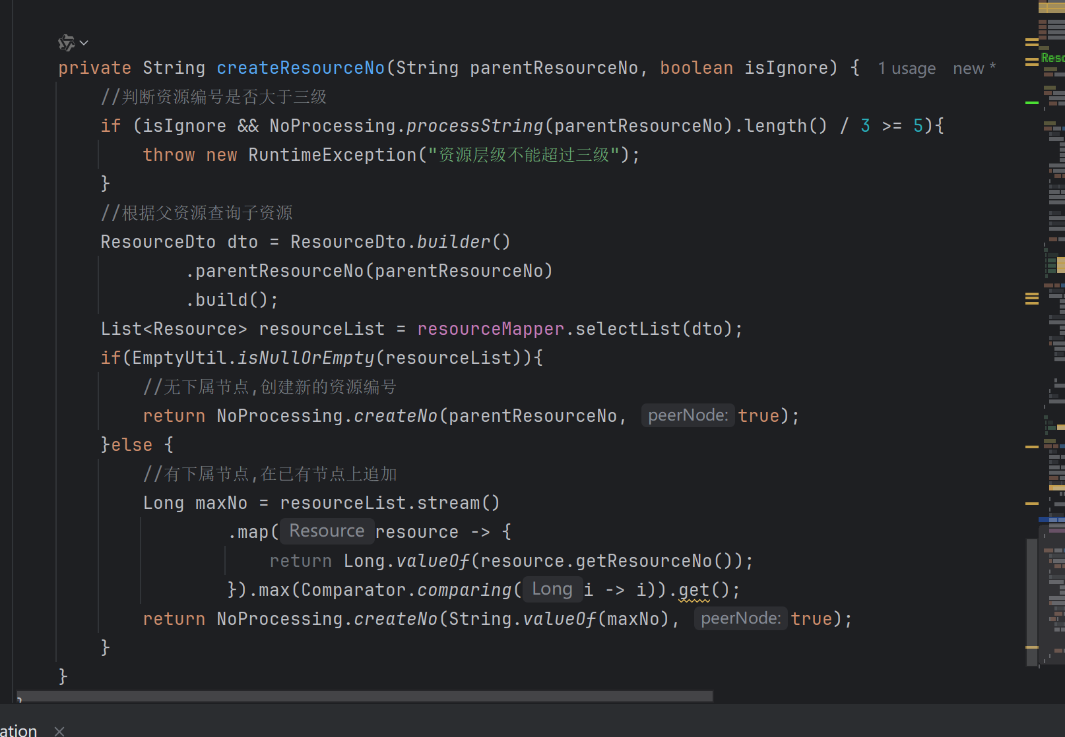This screenshot has height=737, width=1065.
Task: Click RuntimeException in the throw statement
Action: click(x=333, y=155)
